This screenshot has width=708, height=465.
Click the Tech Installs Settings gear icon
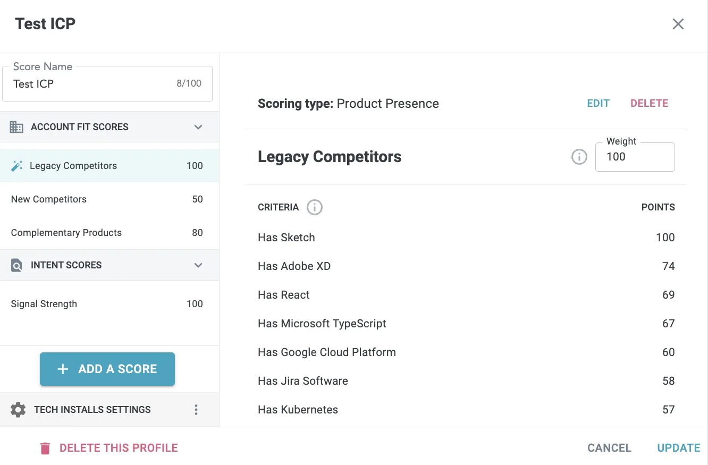[18, 410]
